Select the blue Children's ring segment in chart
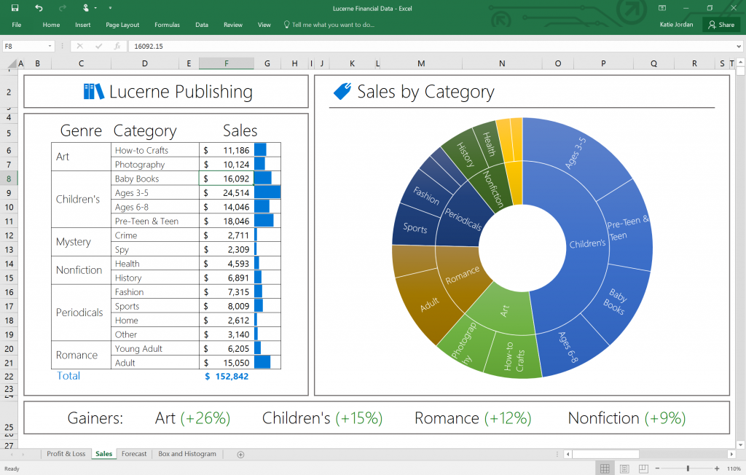Viewport: 746px width, 475px height. click(x=587, y=243)
